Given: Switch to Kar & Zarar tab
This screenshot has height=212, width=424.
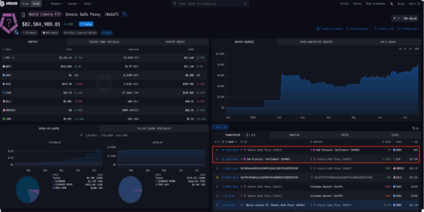Looking at the screenshot, I should click(x=388, y=42).
